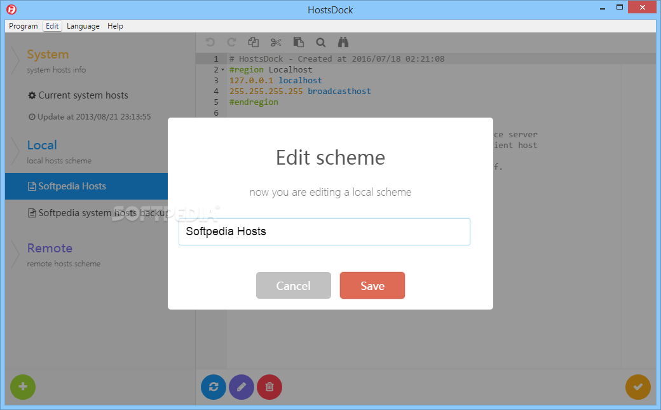Close the HostsDock window
The height and width of the screenshot is (410, 661).
coord(643,7)
